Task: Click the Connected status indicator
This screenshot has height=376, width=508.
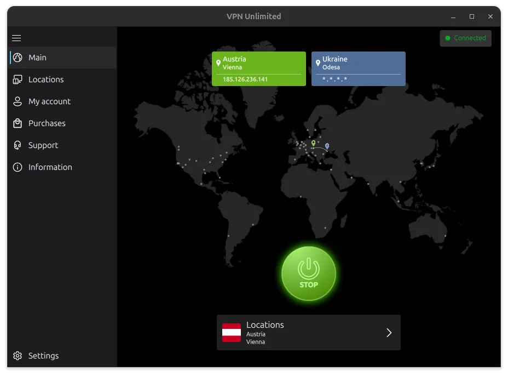Action: pyautogui.click(x=465, y=38)
